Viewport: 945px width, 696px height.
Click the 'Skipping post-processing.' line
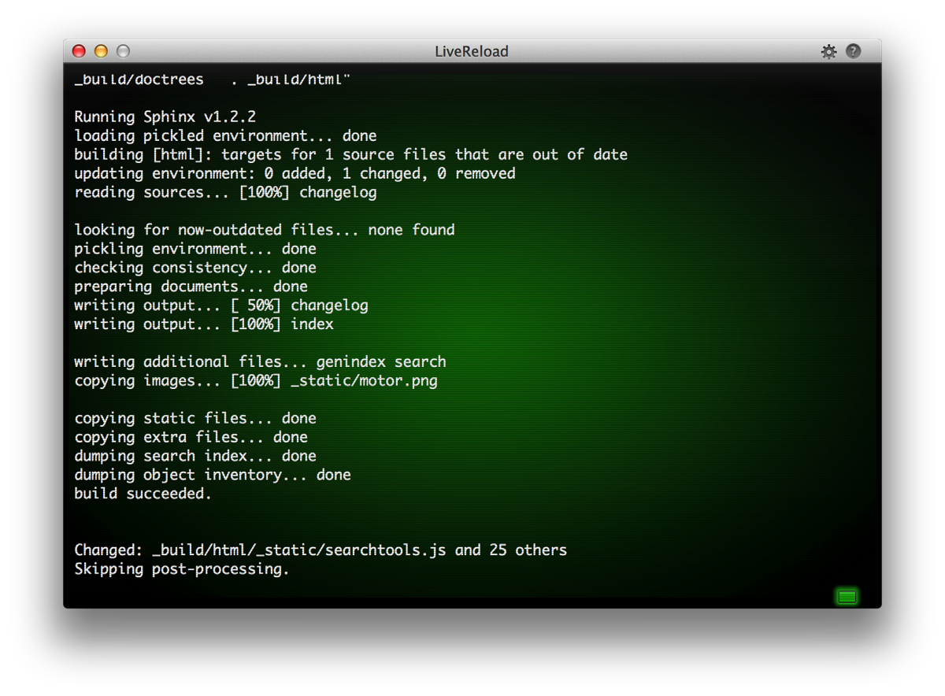182,569
